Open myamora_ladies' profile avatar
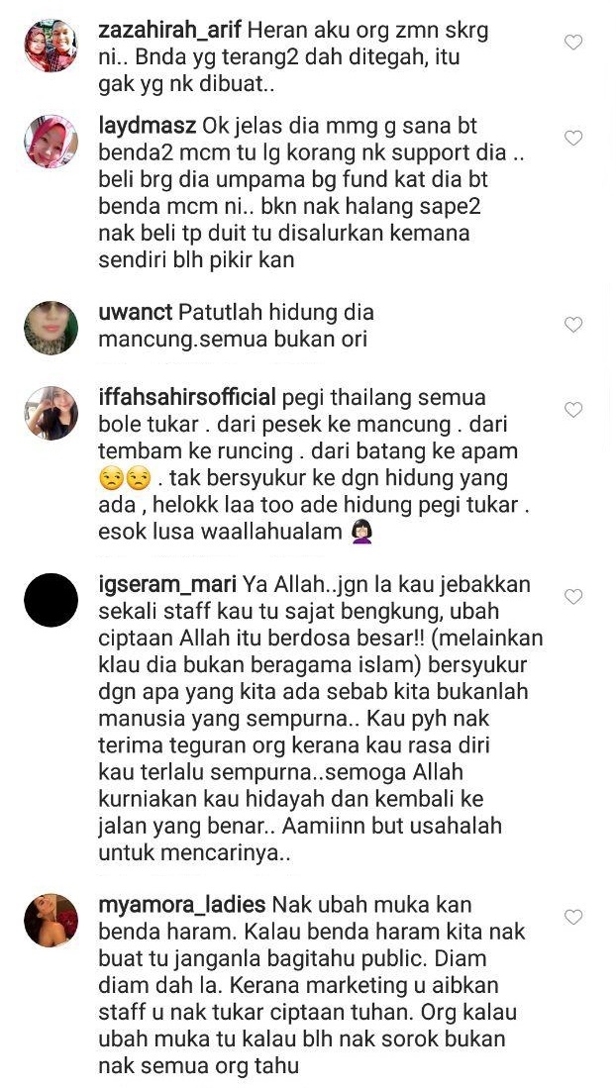 (x=51, y=920)
